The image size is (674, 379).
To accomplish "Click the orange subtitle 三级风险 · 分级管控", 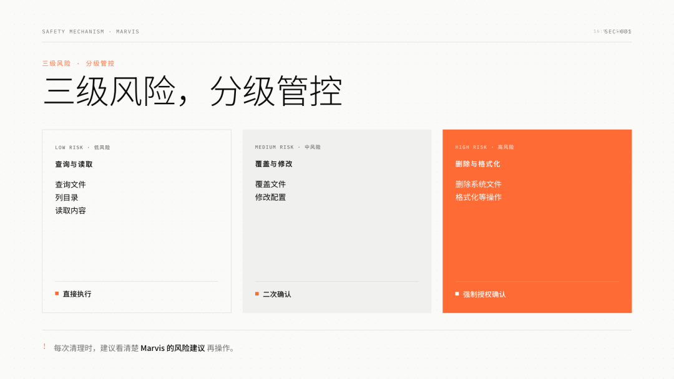I will click(78, 64).
